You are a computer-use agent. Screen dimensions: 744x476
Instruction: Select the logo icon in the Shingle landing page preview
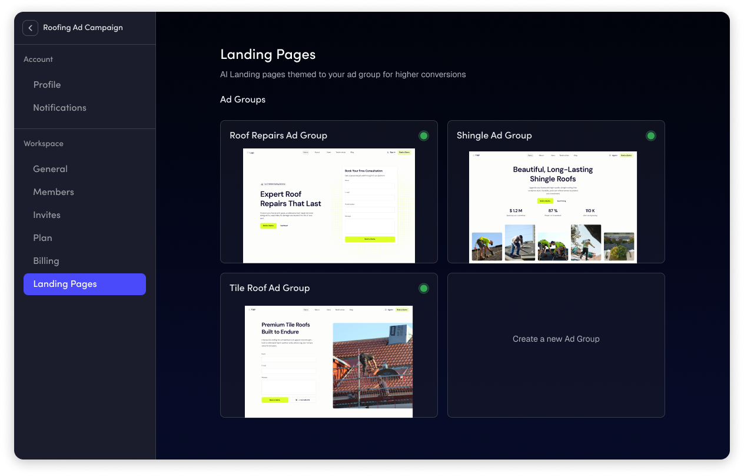click(476, 155)
